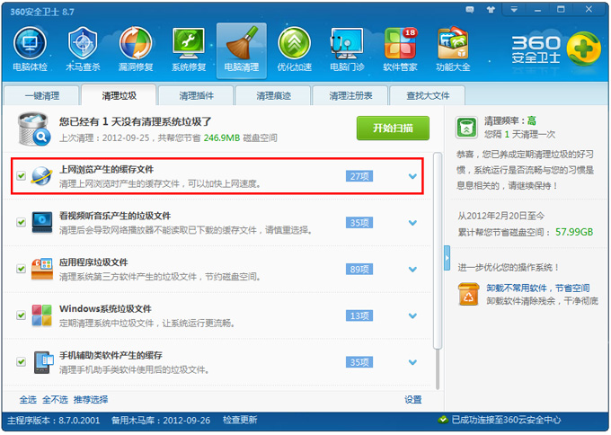Open 电脑门诊 clinic icon
Image resolution: width=611 pixels, height=435 pixels.
click(347, 49)
